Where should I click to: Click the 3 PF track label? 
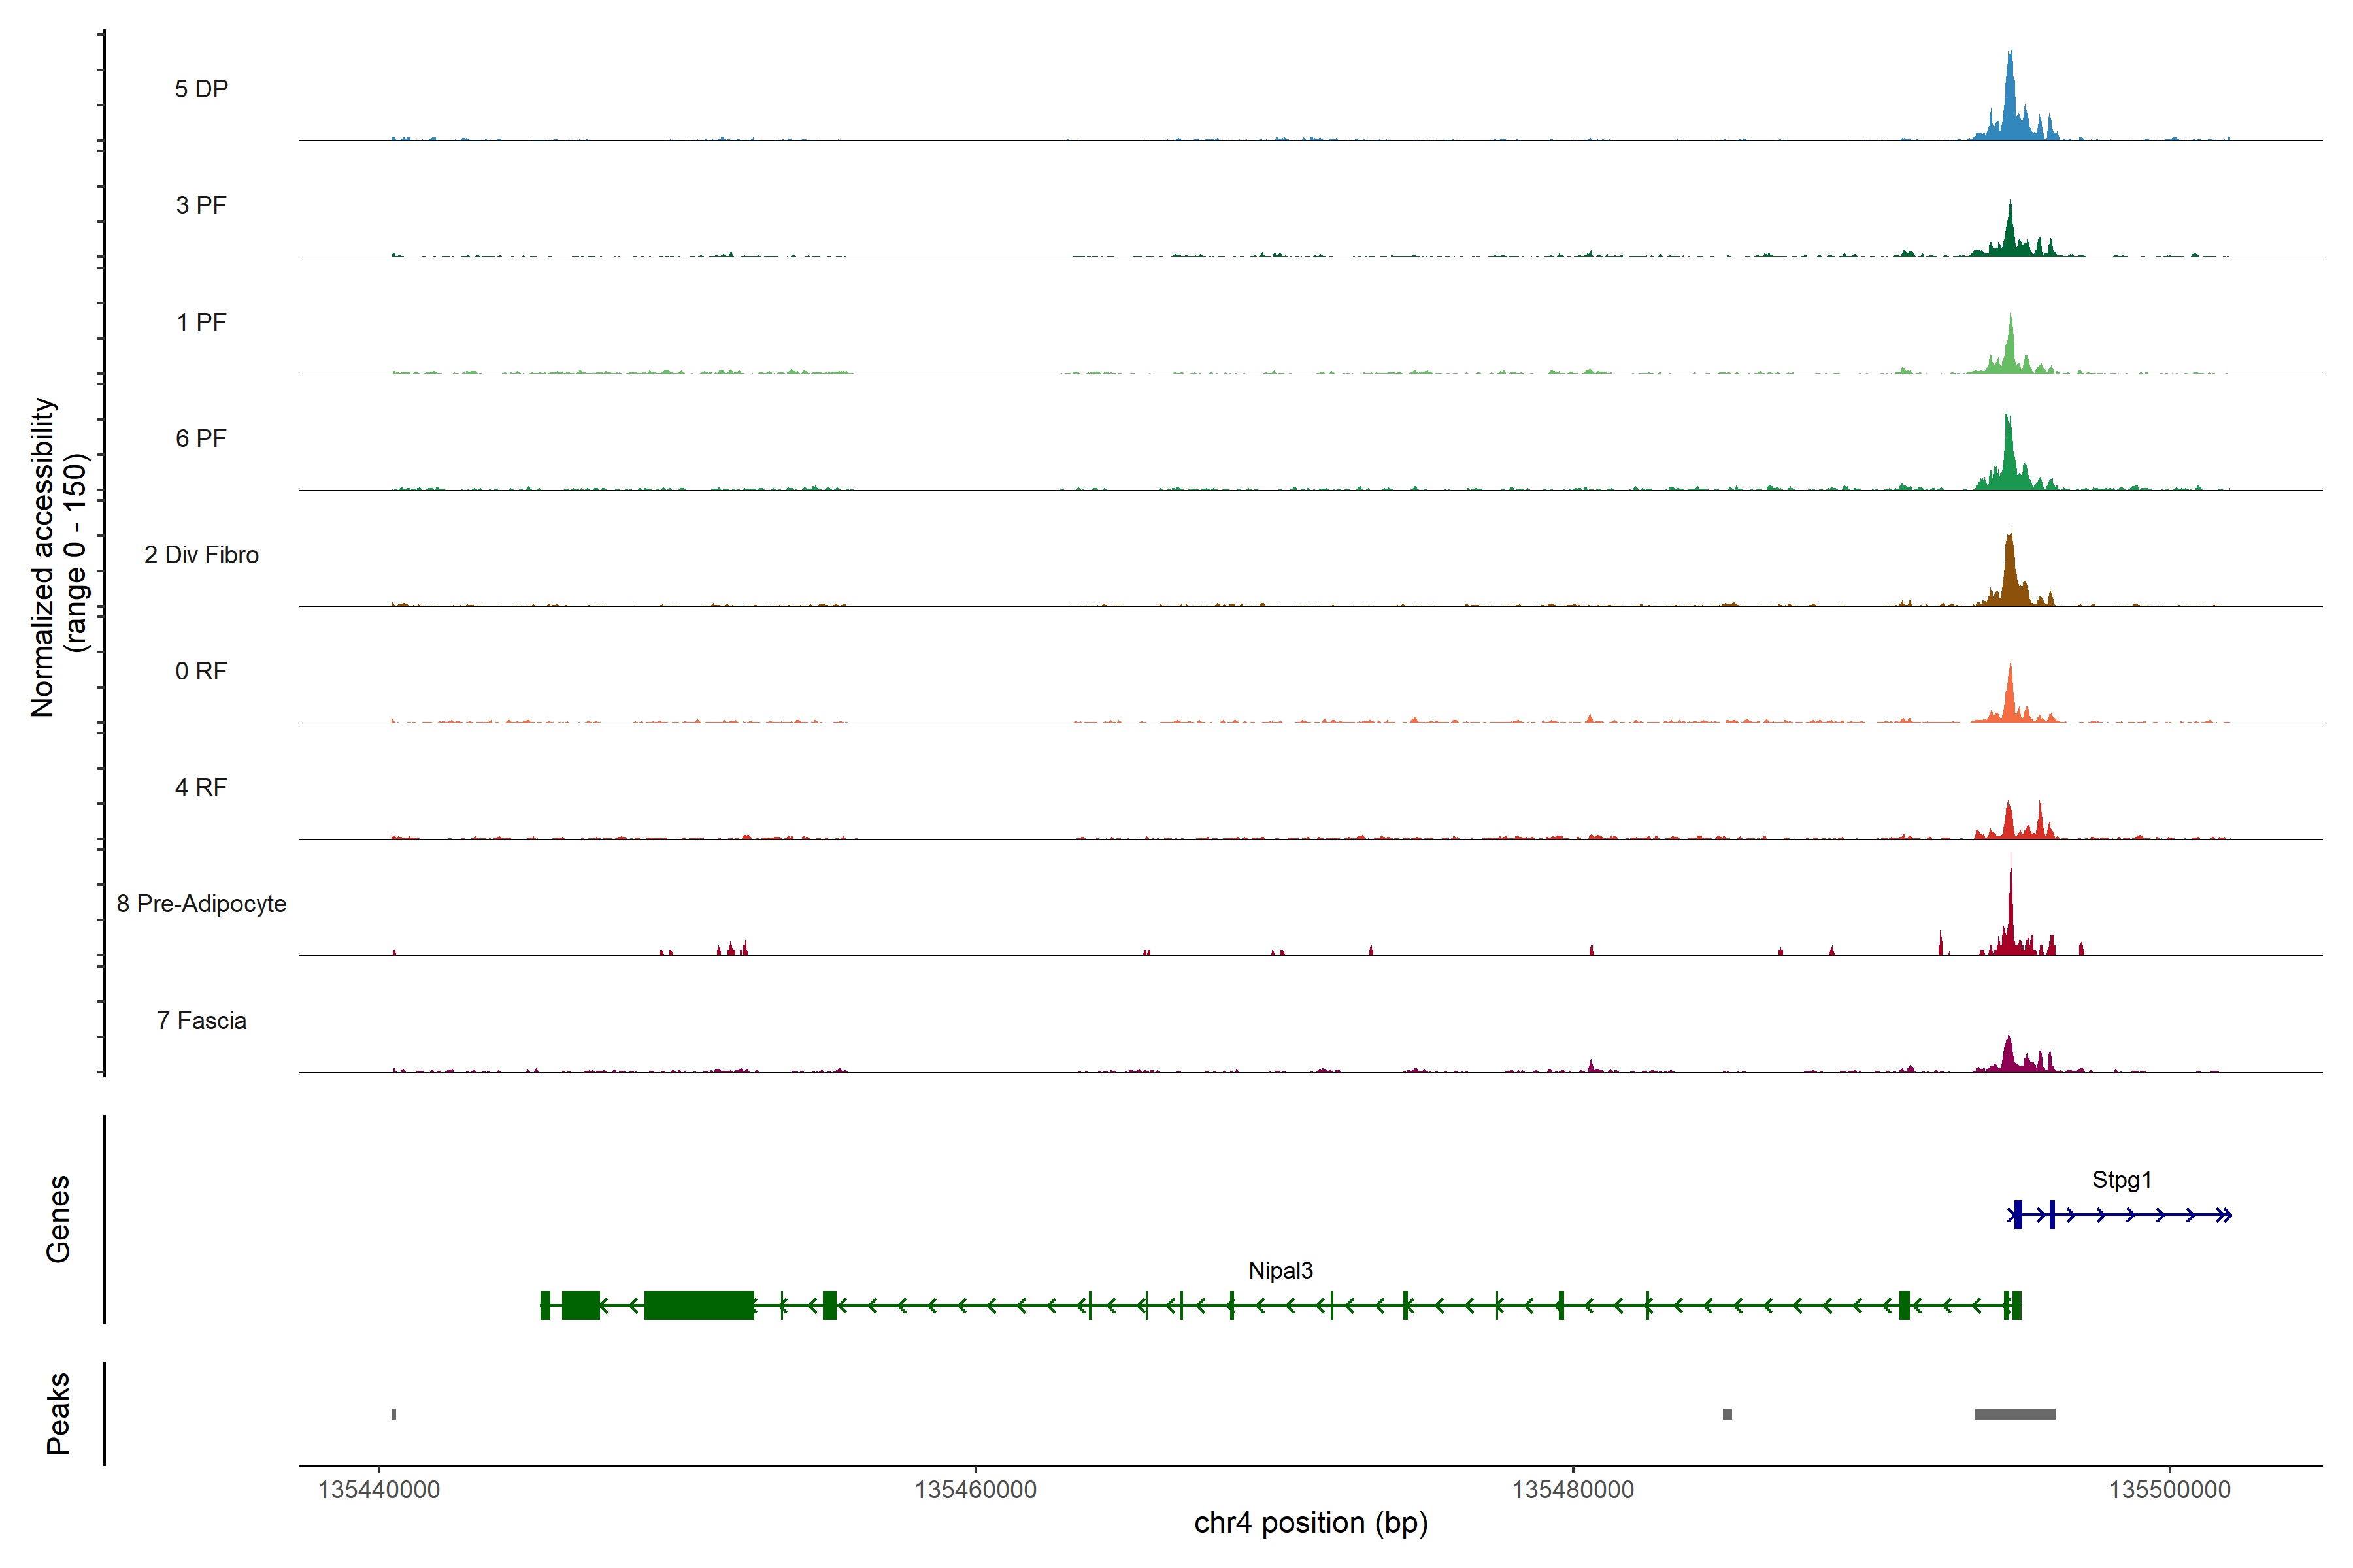(201, 205)
